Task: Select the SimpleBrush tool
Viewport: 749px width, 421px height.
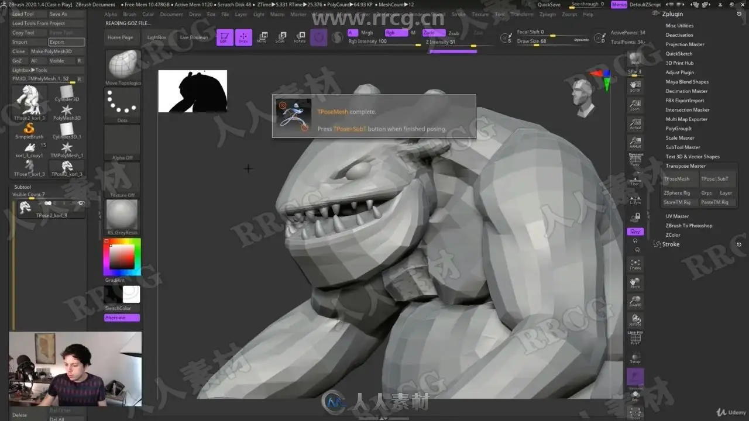Action: point(29,130)
